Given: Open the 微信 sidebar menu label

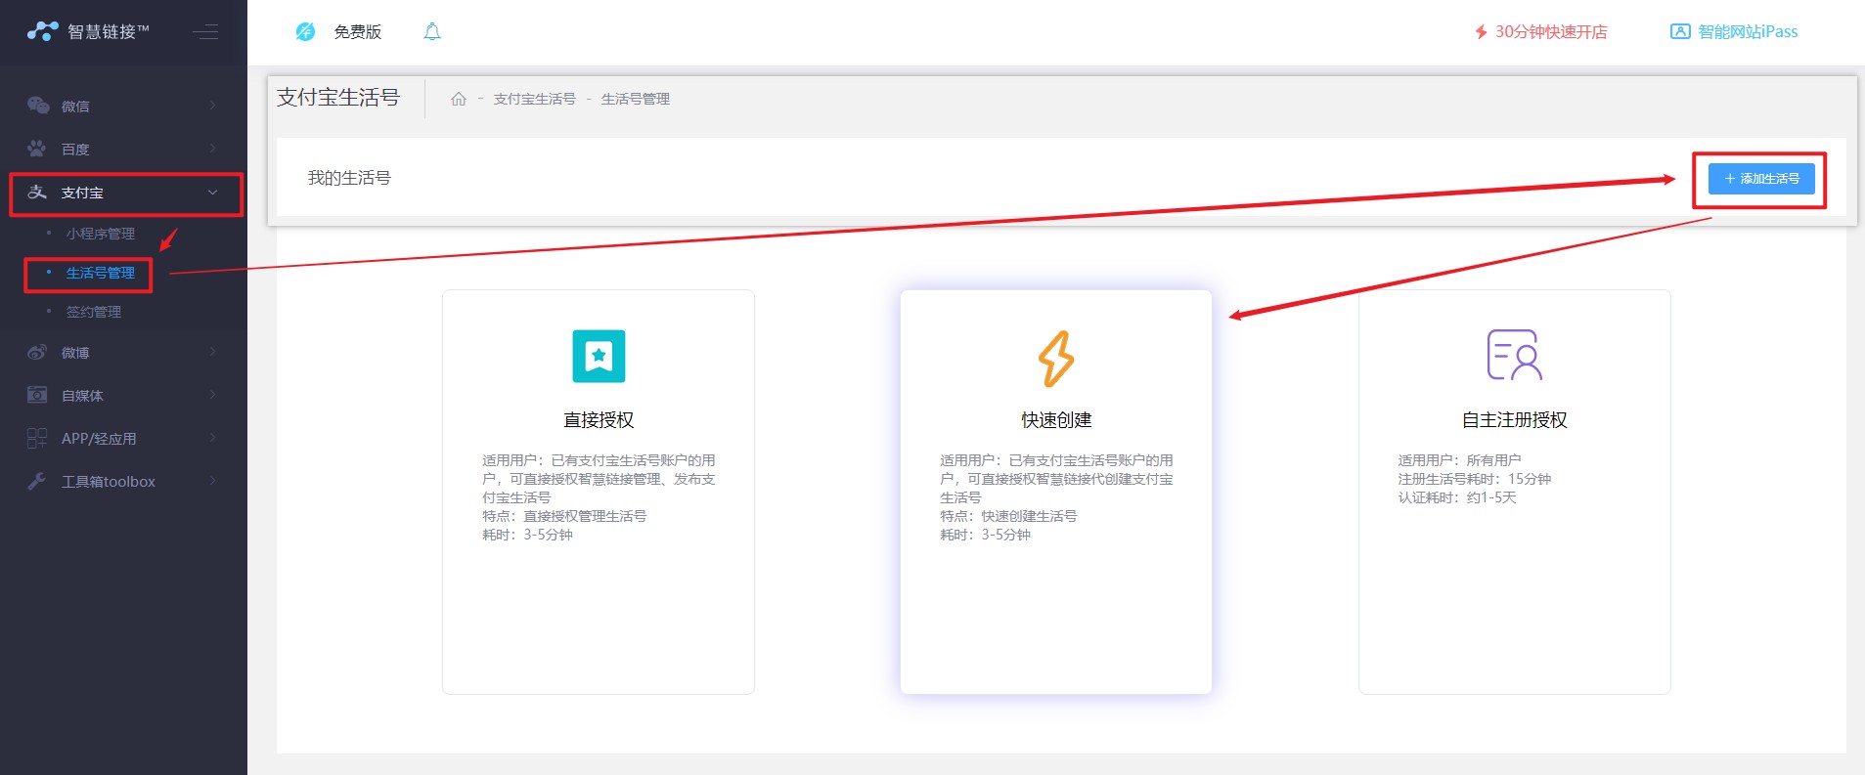Looking at the screenshot, I should coord(75,107).
